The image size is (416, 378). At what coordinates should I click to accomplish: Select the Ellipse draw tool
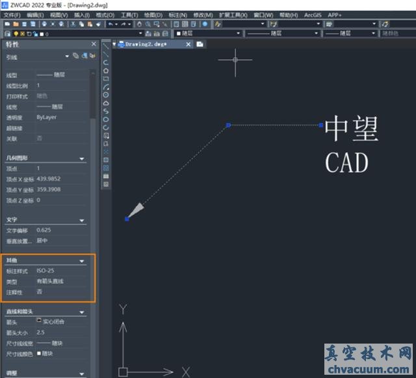(106, 120)
